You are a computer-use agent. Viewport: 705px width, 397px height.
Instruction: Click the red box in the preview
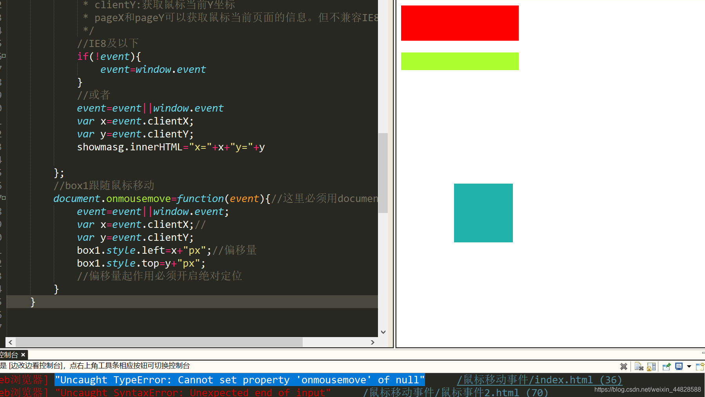460,23
